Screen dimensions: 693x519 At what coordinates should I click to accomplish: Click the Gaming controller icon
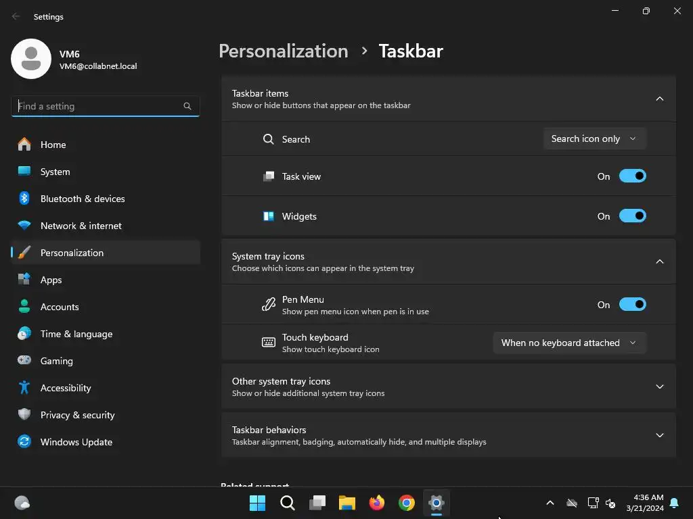coord(24,360)
